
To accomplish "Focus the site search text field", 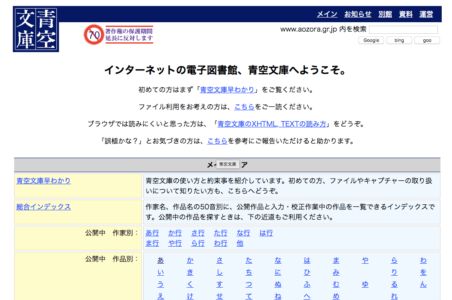I will [404, 29].
